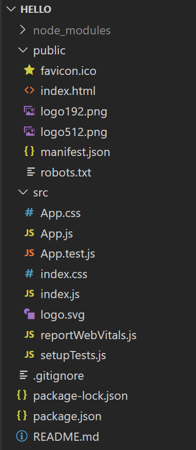The height and width of the screenshot is (450, 196).
Task: Select the package.json file
Action: point(67,416)
